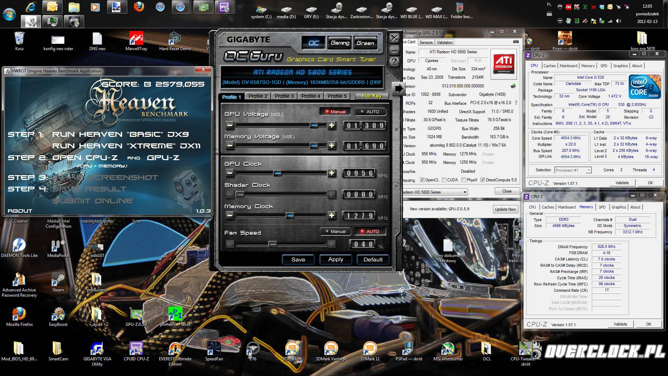This screenshot has width=668, height=376.
Task: Launch 3DMark Vantage desktop shortcut
Action: 331,351
